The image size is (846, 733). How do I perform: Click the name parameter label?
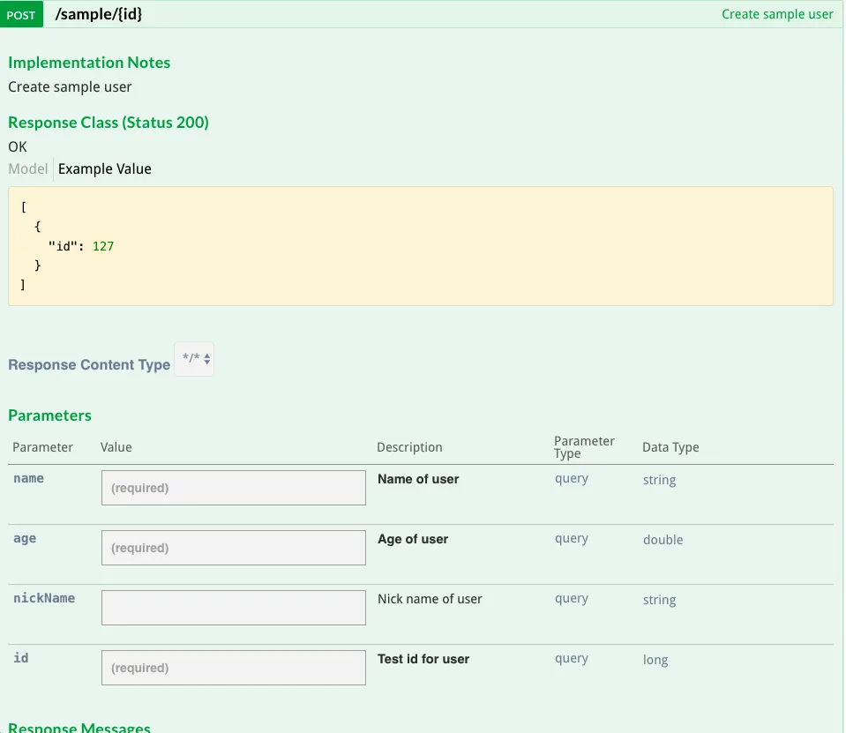(x=28, y=478)
